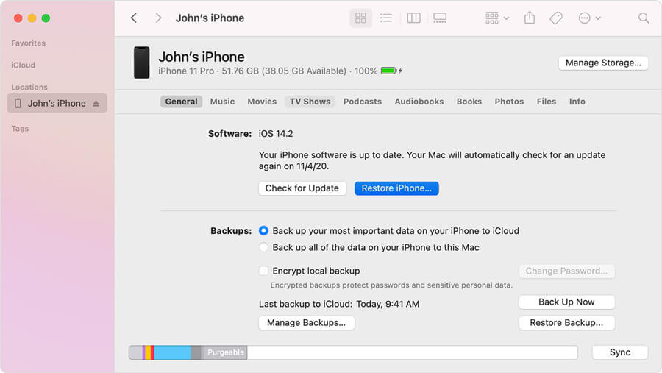Open the group-by dropdown in toolbar
The height and width of the screenshot is (373, 662).
tap(497, 18)
